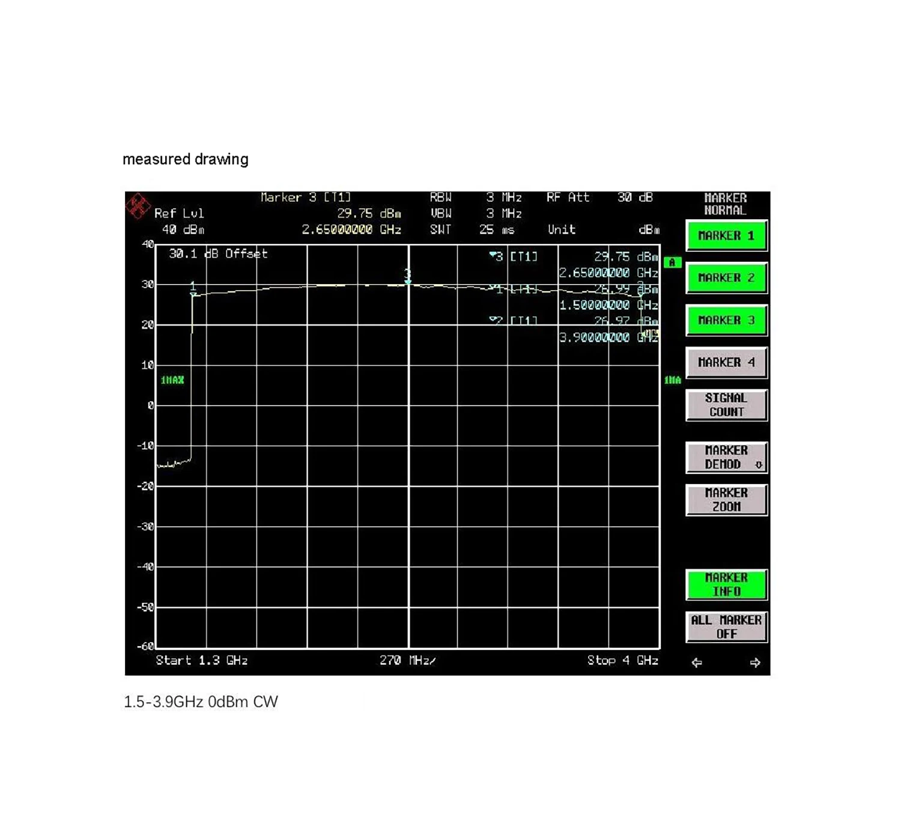
Task: Click the 1MA label right of the grid
Action: (x=672, y=380)
